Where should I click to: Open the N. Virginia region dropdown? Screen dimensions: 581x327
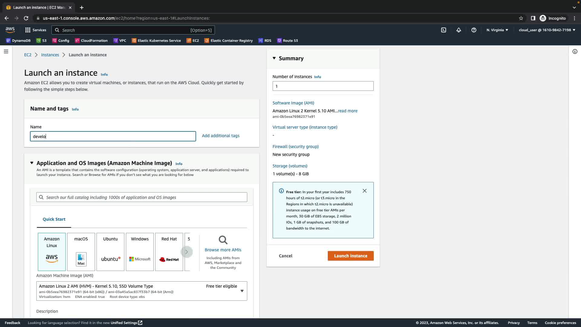(x=497, y=30)
